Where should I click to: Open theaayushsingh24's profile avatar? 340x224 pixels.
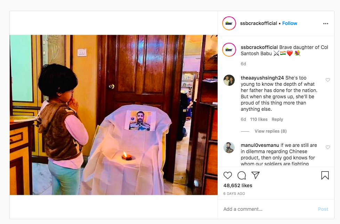point(229,80)
